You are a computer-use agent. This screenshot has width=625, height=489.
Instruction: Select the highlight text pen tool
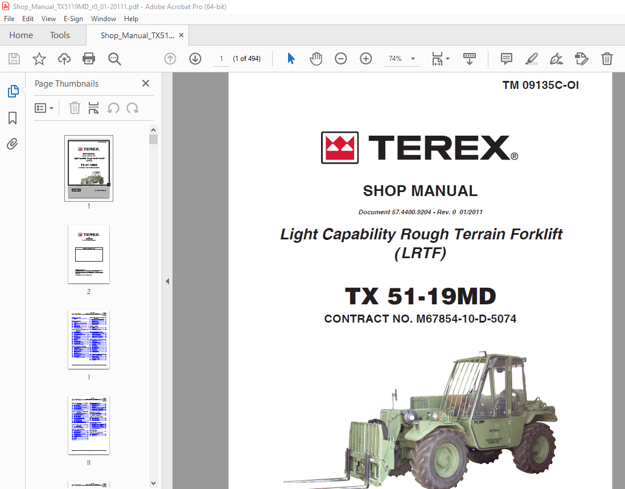pos(531,59)
